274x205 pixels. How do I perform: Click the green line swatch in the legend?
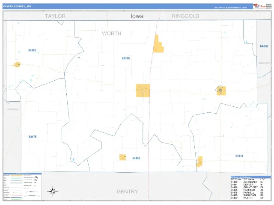coord(16,199)
